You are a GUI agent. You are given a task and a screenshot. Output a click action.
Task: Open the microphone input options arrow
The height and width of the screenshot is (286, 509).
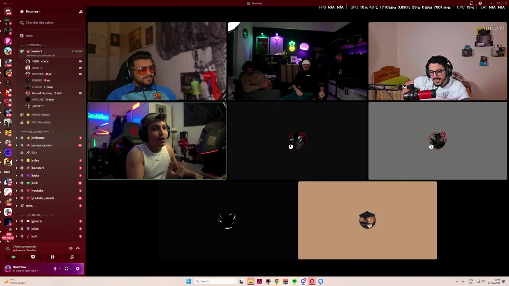tap(60, 269)
